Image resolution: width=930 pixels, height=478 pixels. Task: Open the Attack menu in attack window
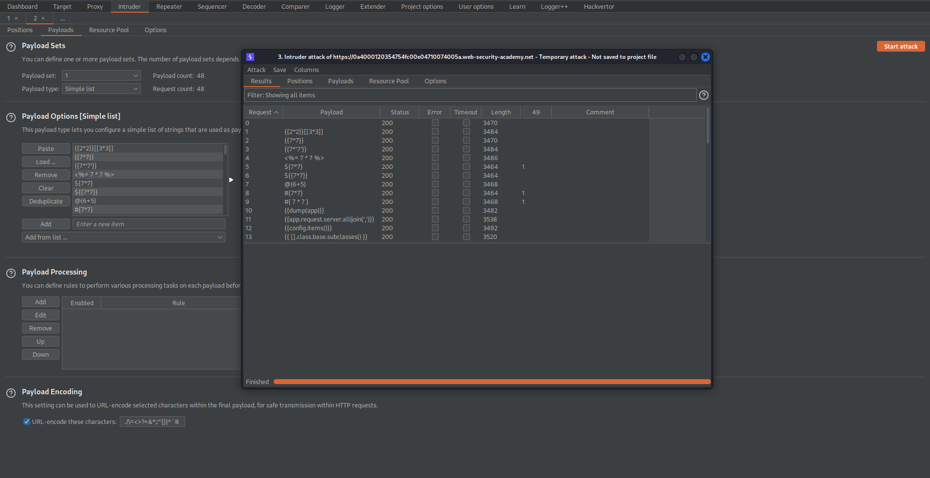pyautogui.click(x=257, y=70)
